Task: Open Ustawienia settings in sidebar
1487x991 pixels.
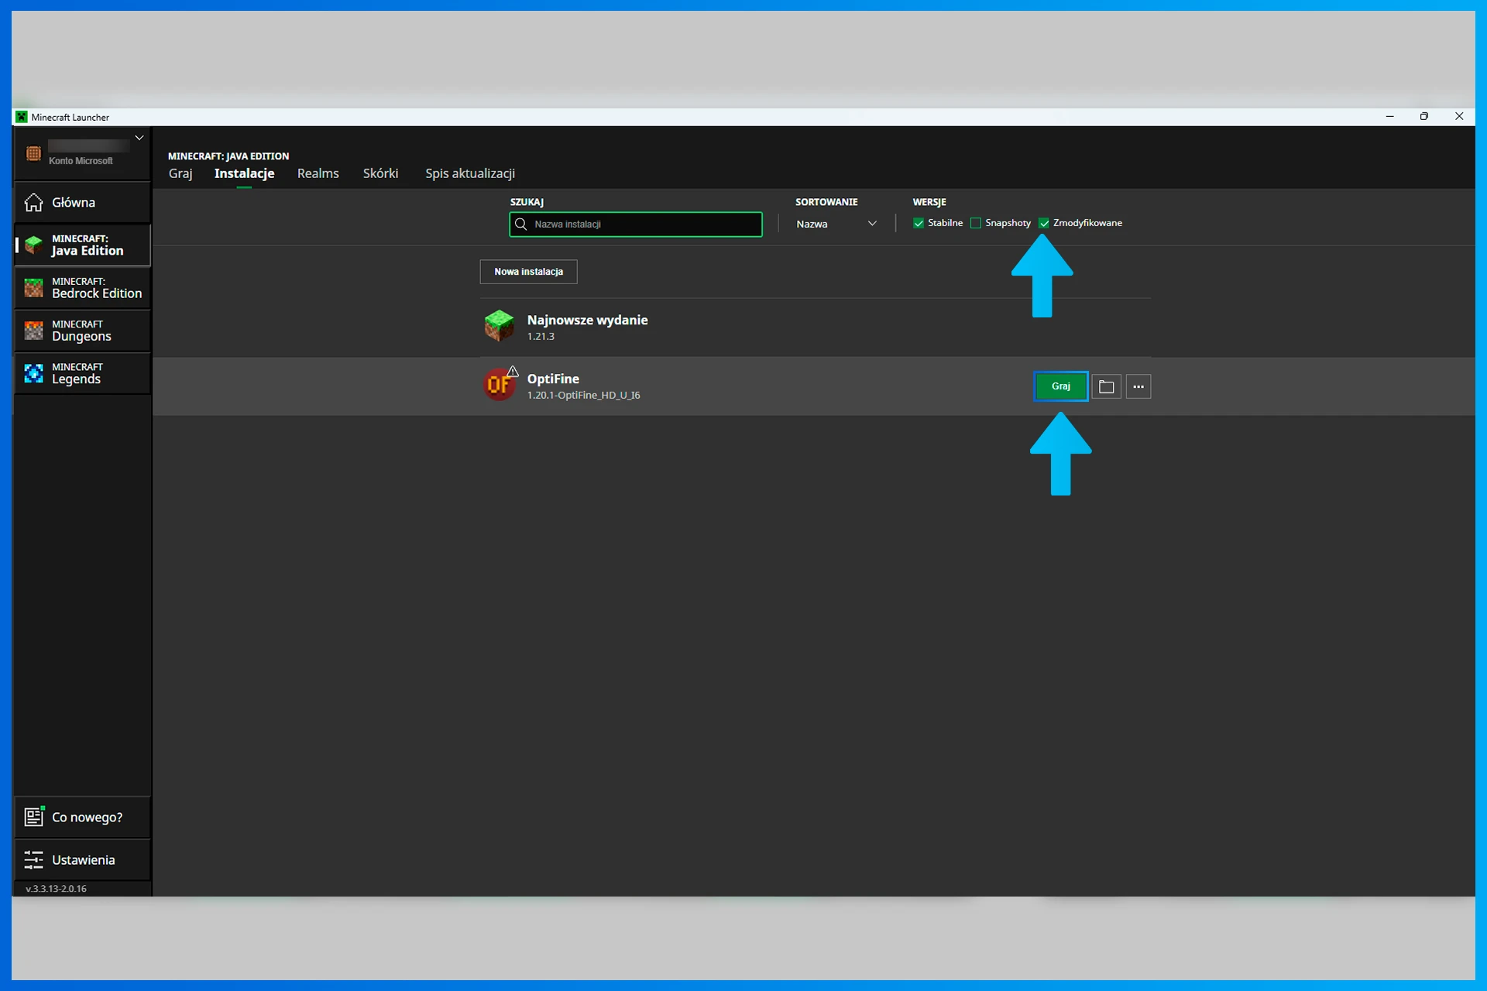Action: click(x=82, y=860)
